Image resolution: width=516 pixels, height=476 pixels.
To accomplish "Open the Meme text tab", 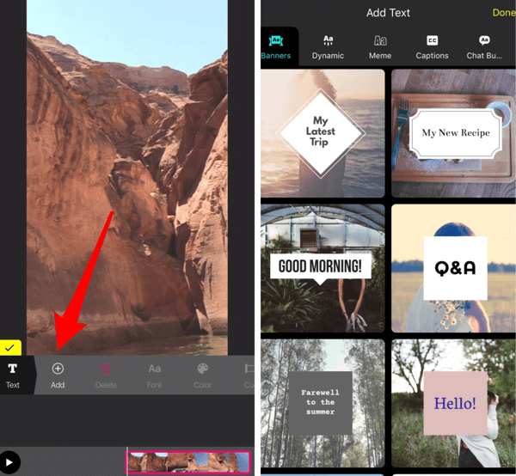I will coord(380,46).
